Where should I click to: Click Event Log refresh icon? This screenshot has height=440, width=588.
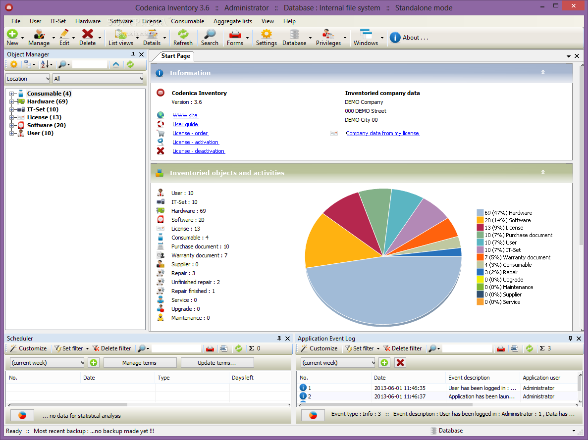[529, 348]
